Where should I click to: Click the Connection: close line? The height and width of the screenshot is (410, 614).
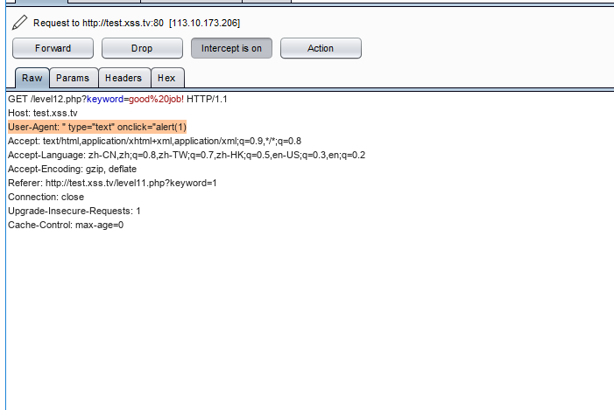(x=46, y=197)
